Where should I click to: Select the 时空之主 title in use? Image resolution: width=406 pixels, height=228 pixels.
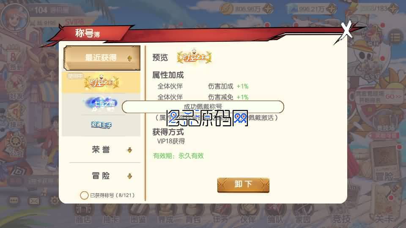click(101, 82)
